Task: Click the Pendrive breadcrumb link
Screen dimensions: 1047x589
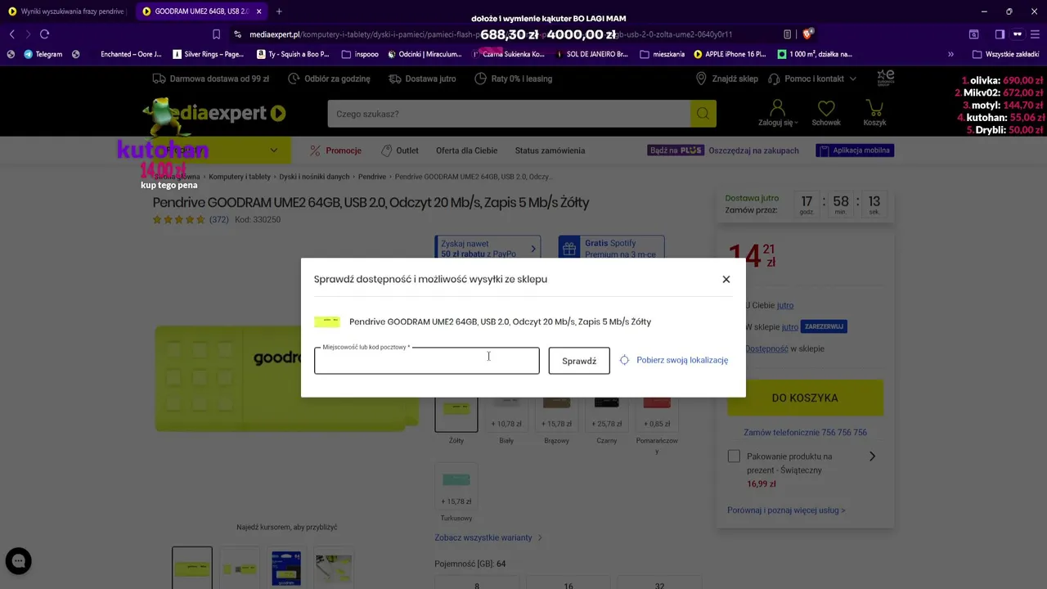Action: [372, 177]
